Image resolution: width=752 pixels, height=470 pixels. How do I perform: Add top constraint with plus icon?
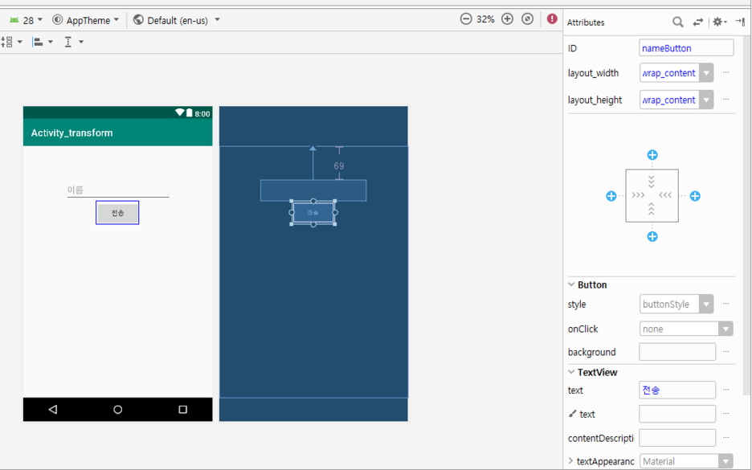point(652,155)
